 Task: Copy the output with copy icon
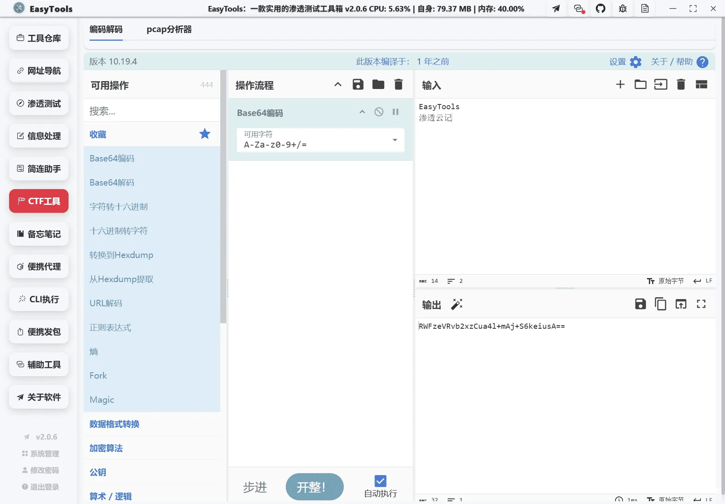click(x=660, y=304)
